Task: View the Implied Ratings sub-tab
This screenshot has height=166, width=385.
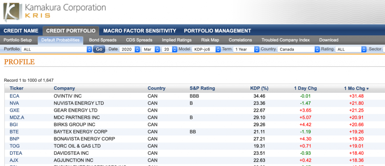Action: [x=177, y=40]
